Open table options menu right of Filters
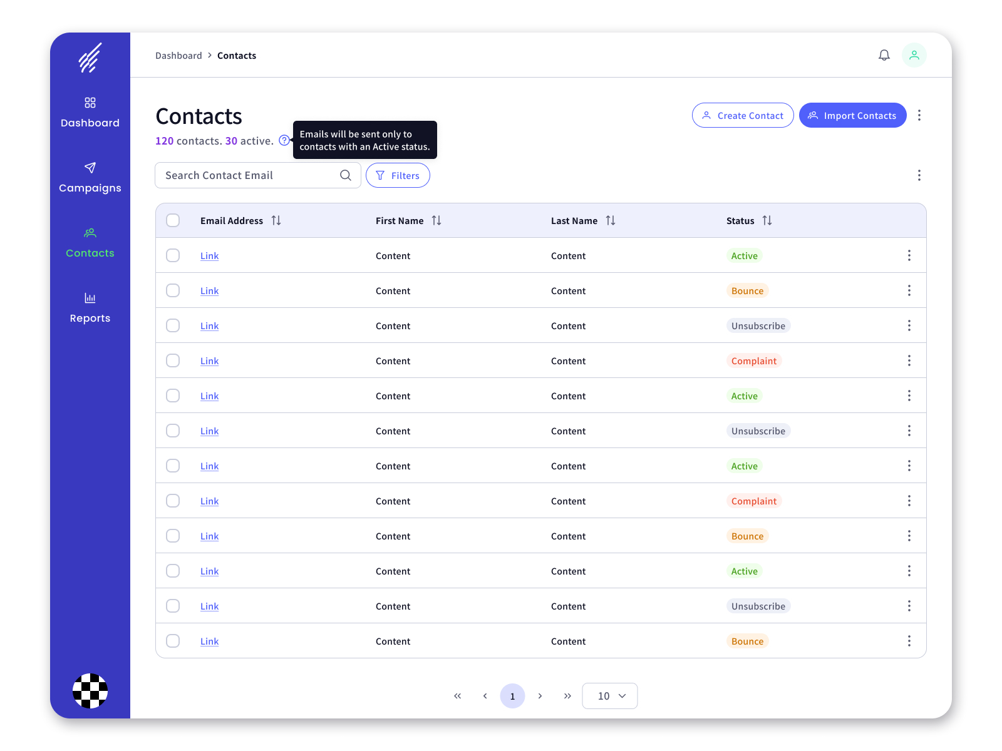Screen dimensions: 1002x751 (919, 175)
